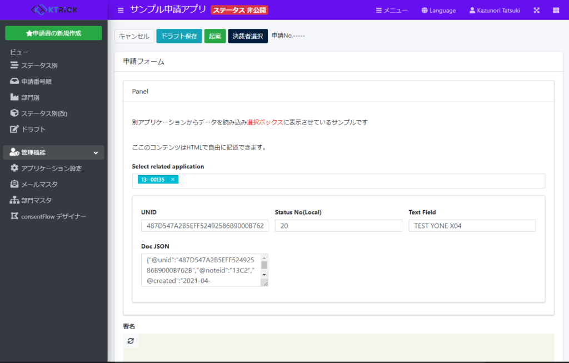Click the 申請No.----- label
This screenshot has height=363, width=569.
(288, 36)
